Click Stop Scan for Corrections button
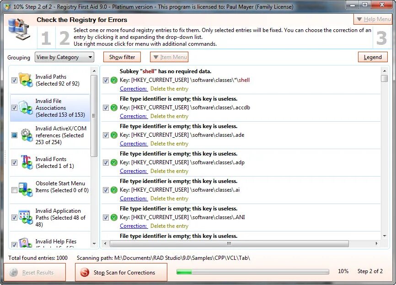 point(121,272)
